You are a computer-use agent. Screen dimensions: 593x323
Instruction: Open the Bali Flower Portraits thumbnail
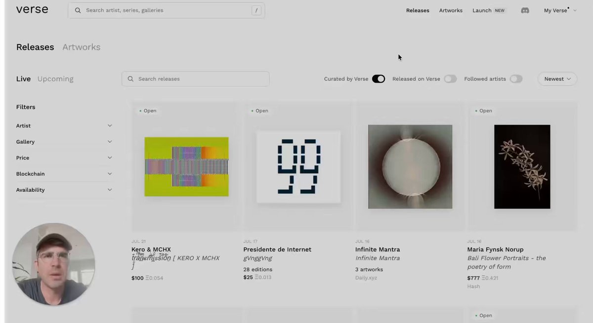click(x=522, y=166)
